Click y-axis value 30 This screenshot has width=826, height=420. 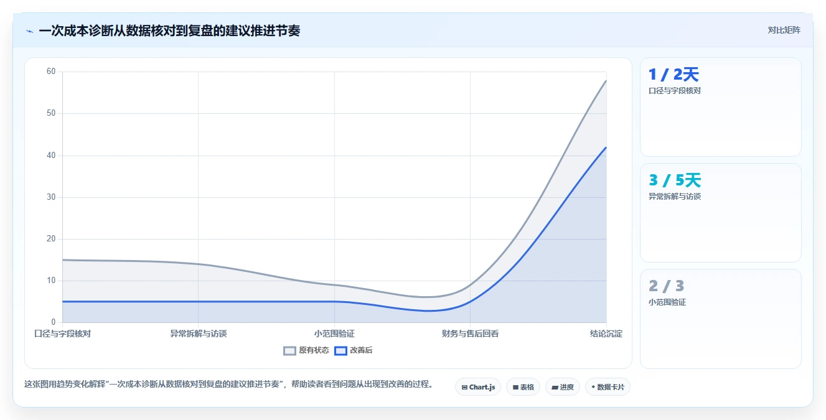51,197
